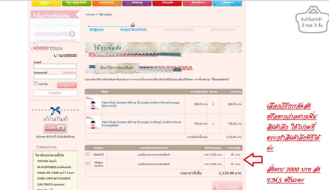
Task: Select the พัสดุEMS shipping radio button
Action: (x=87, y=154)
